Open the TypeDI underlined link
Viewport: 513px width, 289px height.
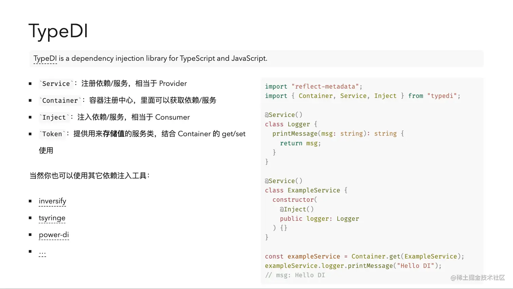point(45,58)
